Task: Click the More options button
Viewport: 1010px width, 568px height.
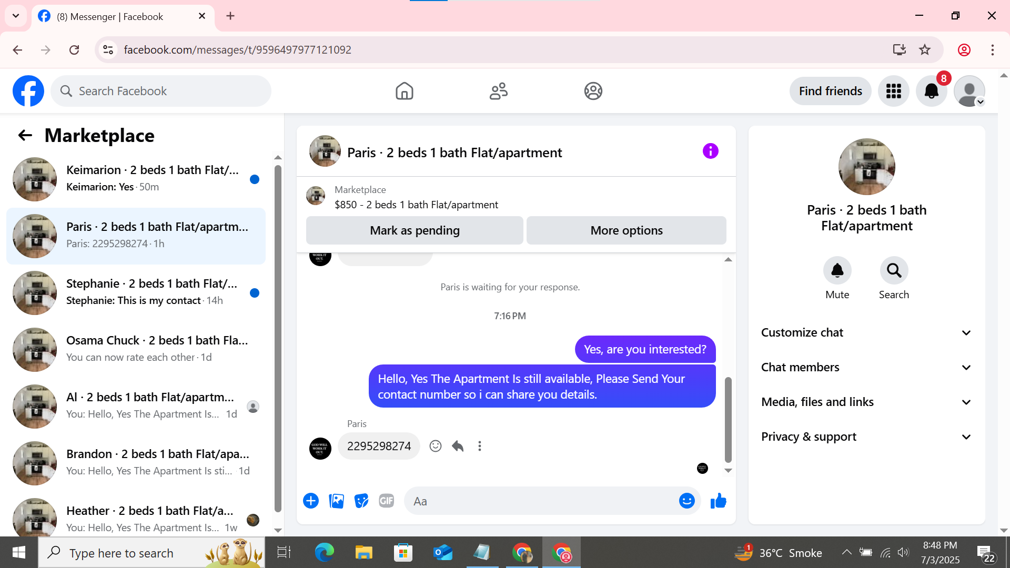Action: point(626,231)
